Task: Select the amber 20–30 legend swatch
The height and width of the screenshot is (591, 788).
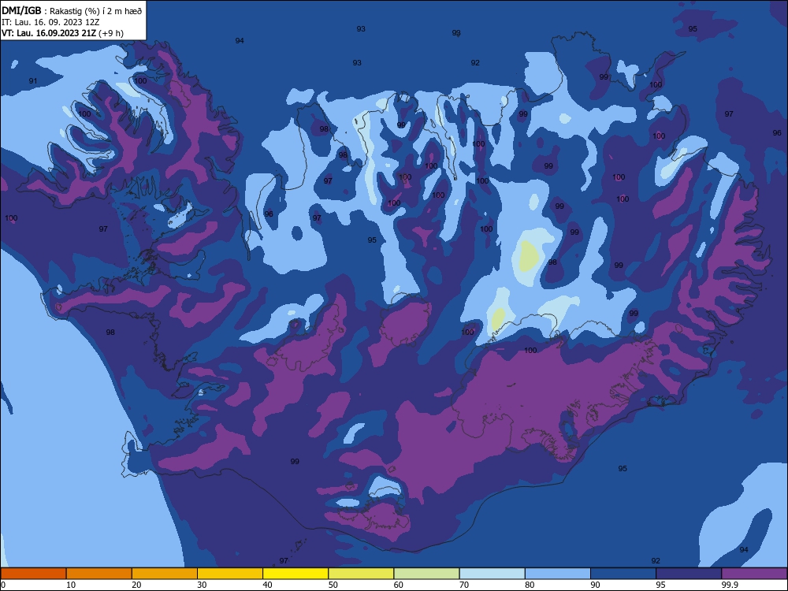Action: [x=165, y=574]
